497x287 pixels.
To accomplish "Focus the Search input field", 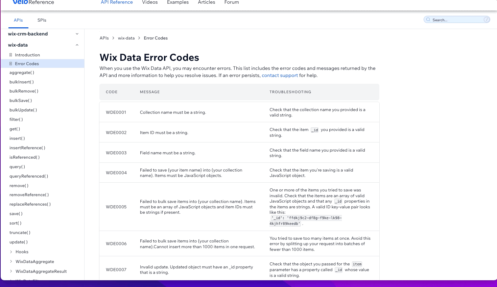I will (x=457, y=20).
